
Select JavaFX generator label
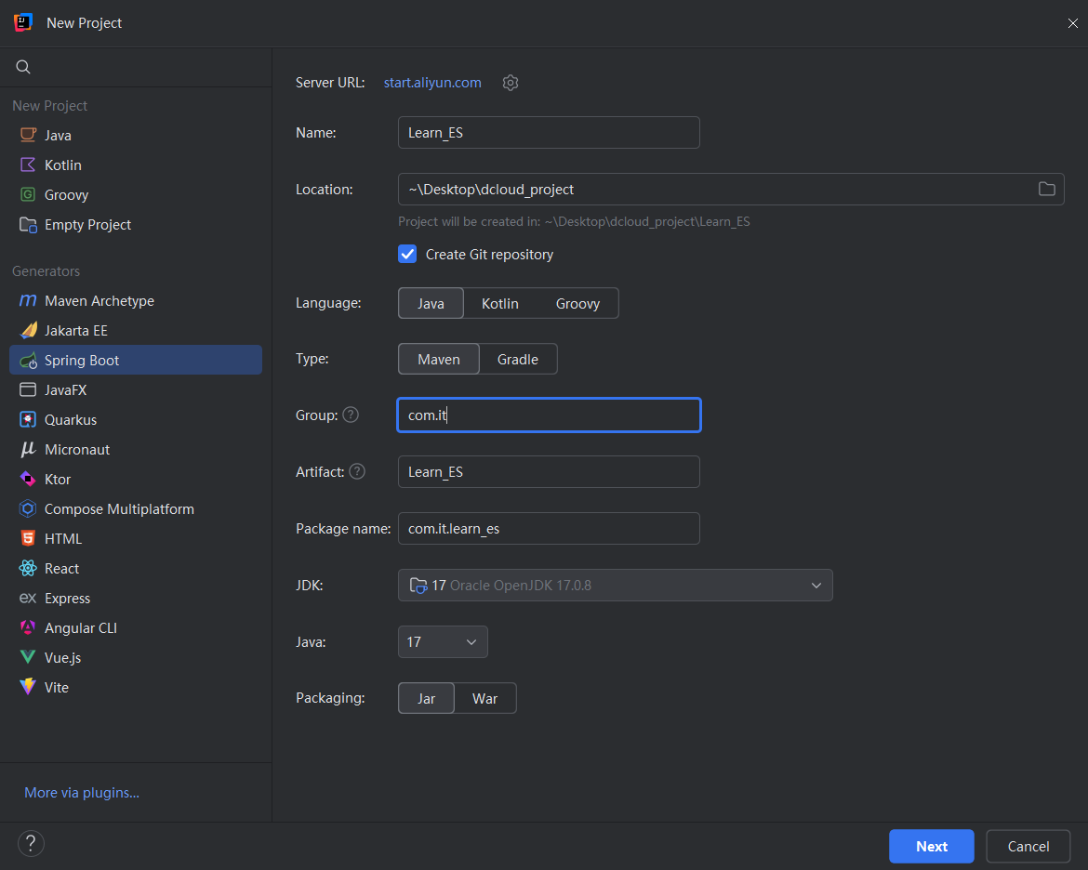[65, 389]
